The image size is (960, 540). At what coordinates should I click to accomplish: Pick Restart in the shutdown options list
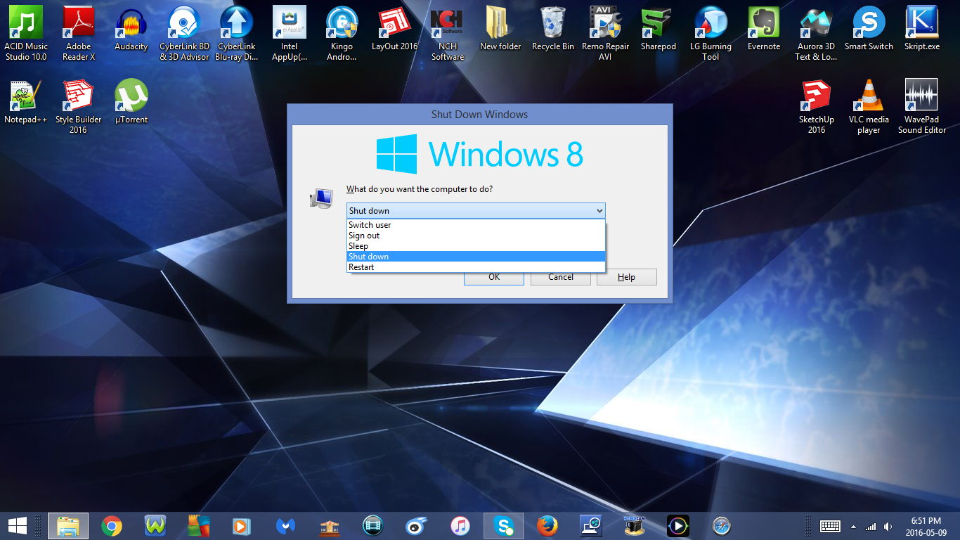(476, 267)
